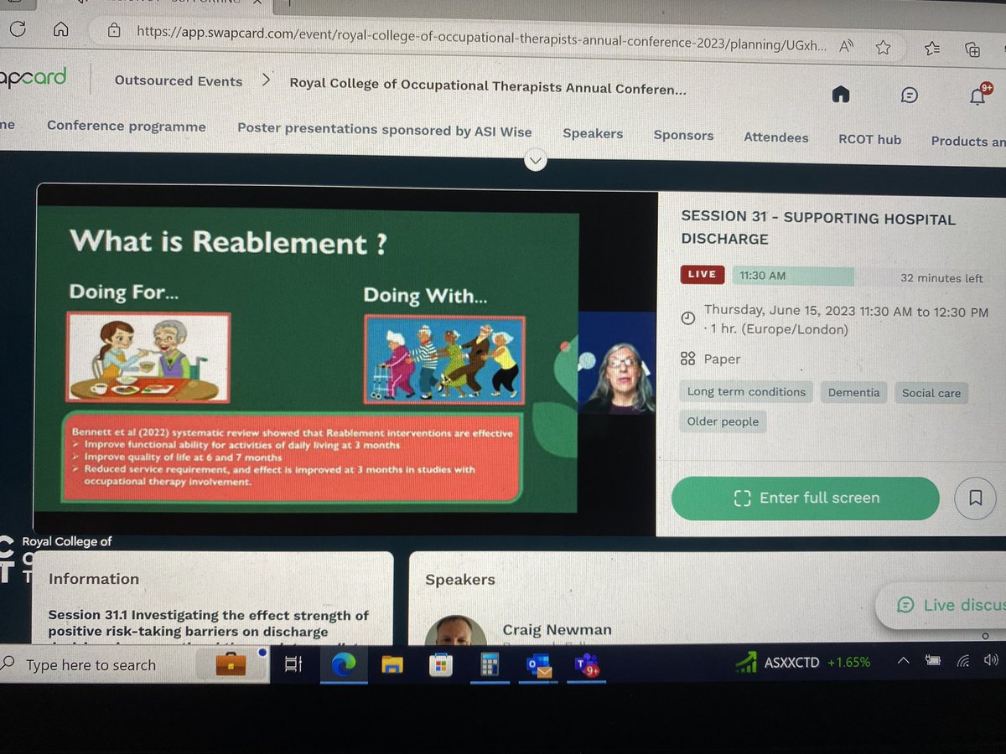Switch to the Sponsors tab
This screenshot has width=1006, height=754.
[683, 135]
